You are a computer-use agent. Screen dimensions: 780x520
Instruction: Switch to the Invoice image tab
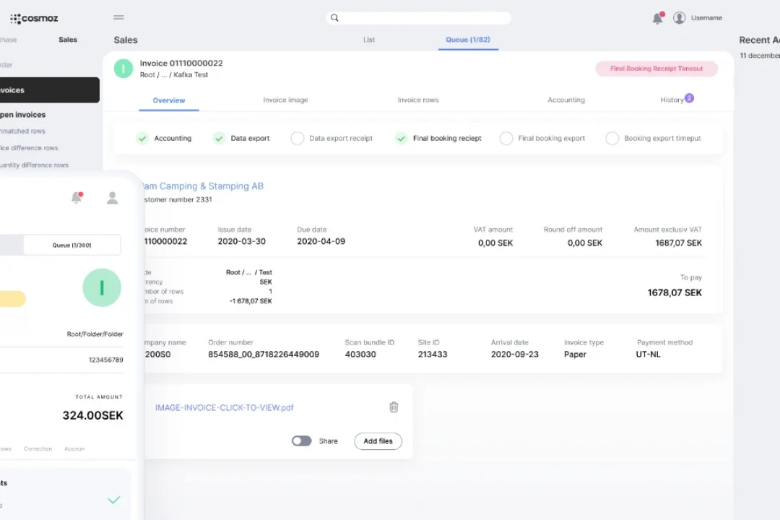tap(285, 100)
